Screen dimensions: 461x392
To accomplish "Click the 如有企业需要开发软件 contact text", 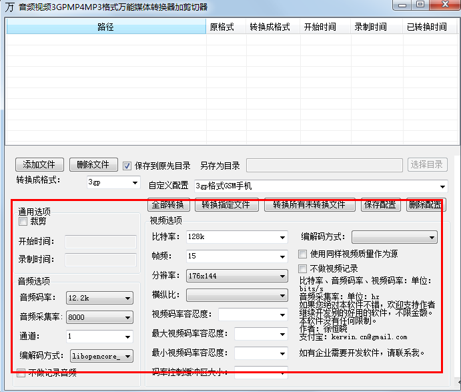I will click(362, 353).
